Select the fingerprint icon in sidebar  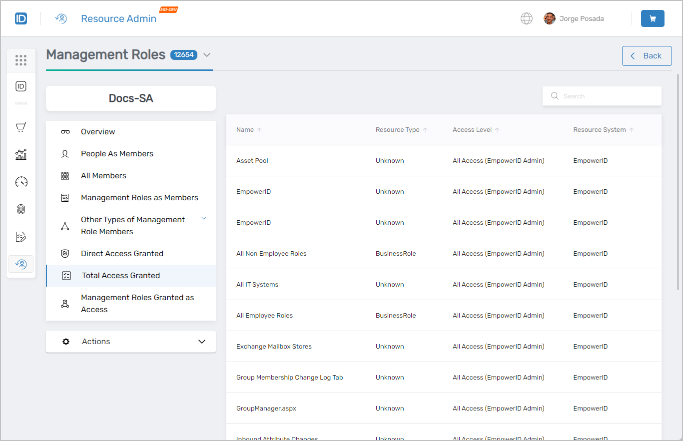pos(20,209)
